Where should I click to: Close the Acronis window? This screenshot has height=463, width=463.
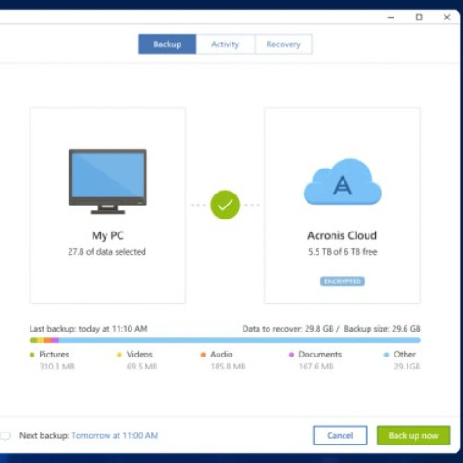pos(447,18)
